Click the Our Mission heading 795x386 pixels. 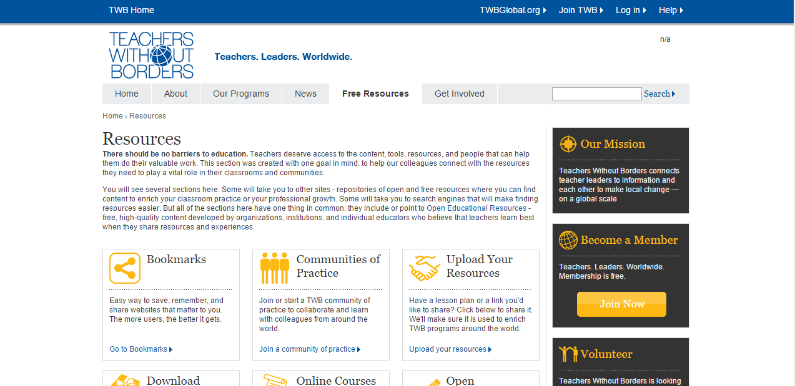pyautogui.click(x=613, y=144)
